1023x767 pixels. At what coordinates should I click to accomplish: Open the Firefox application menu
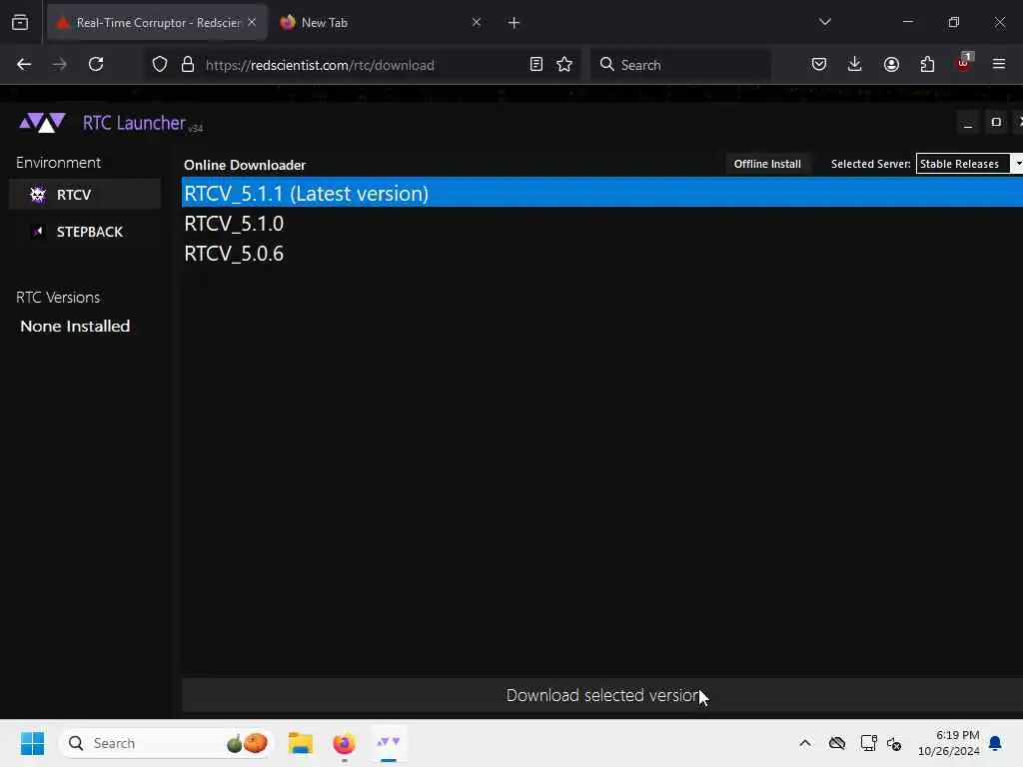[999, 65]
